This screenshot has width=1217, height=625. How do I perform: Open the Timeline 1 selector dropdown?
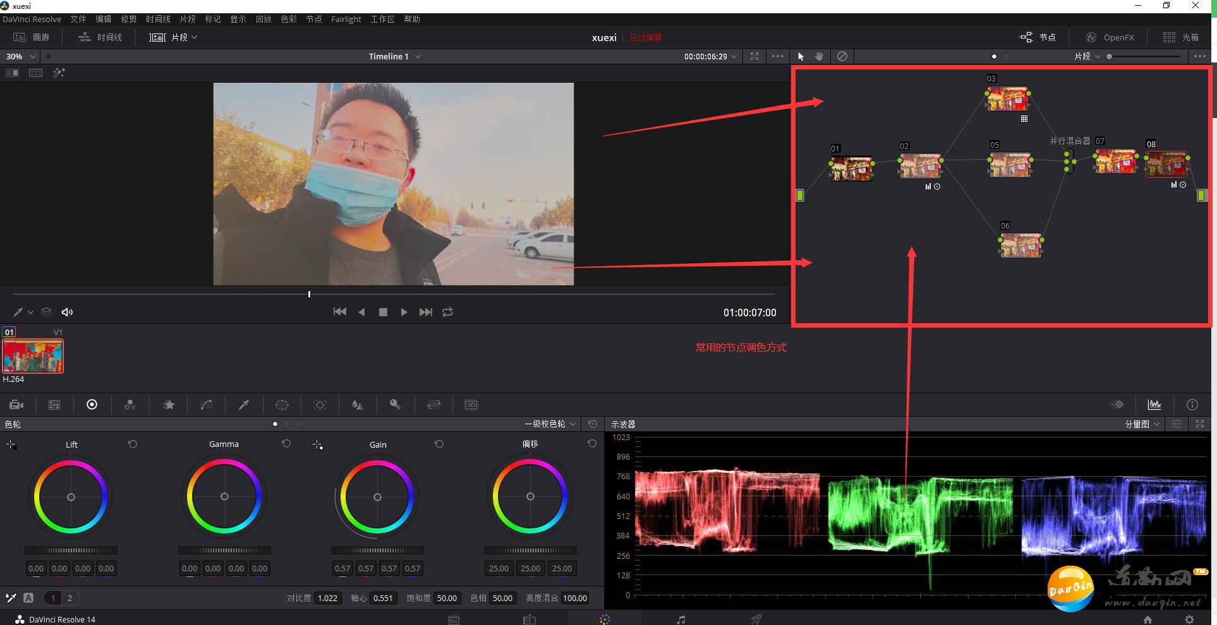click(395, 56)
